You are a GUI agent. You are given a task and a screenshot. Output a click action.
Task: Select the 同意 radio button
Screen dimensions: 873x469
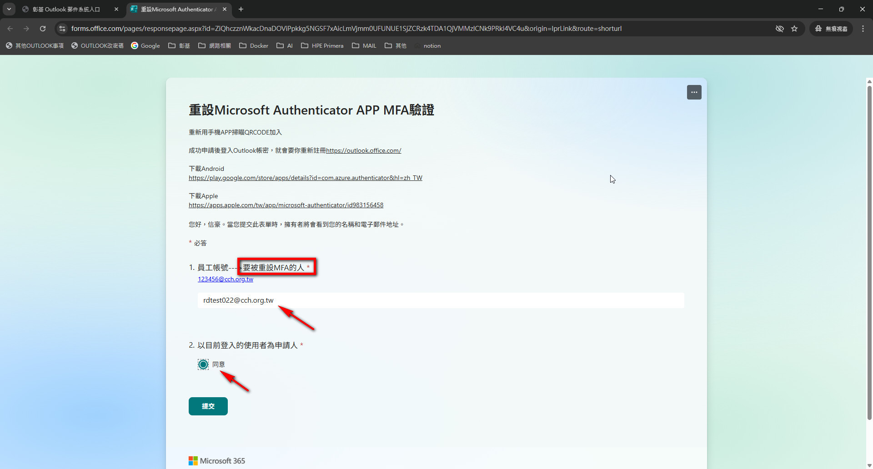click(x=203, y=364)
